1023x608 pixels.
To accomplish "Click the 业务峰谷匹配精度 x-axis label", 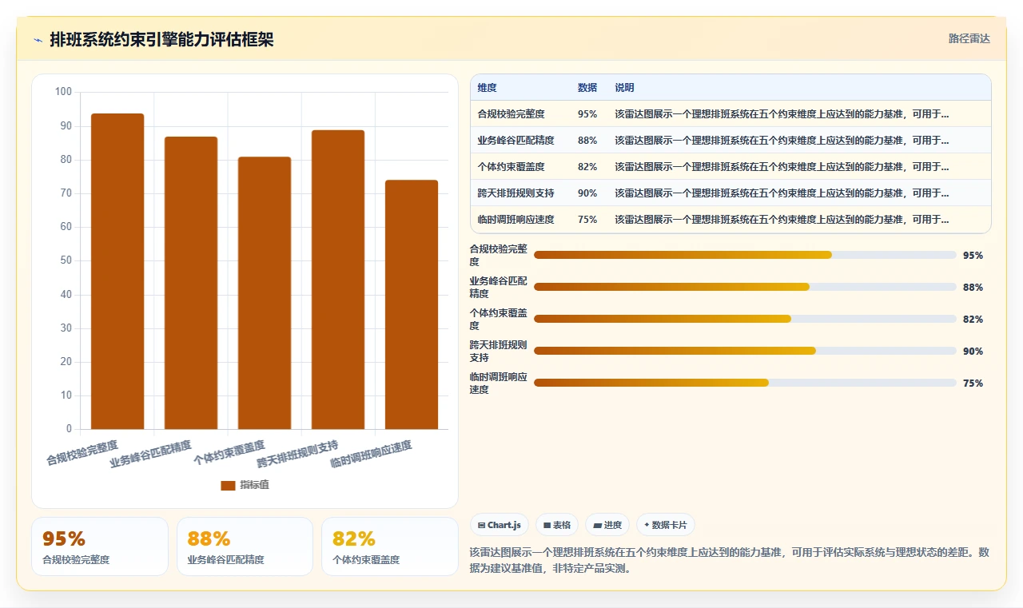I will pos(150,454).
